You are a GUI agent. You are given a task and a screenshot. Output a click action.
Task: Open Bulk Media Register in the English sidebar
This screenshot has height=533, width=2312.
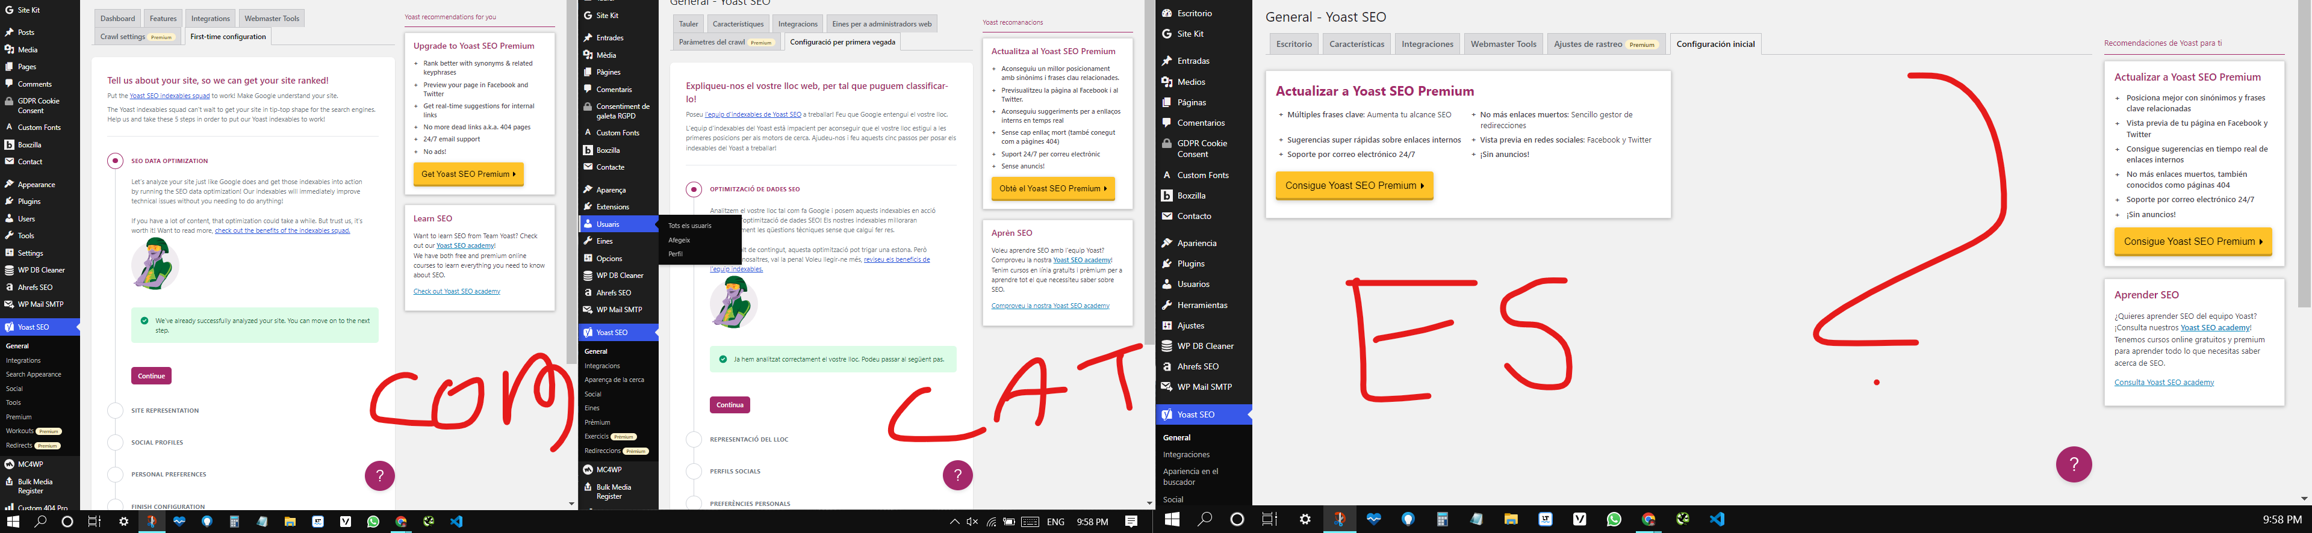point(36,486)
